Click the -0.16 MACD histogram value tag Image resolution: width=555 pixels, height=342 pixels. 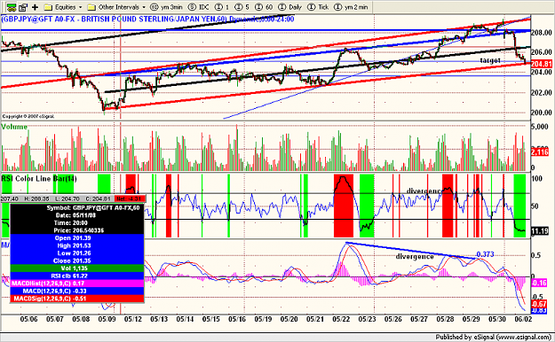coord(539,283)
